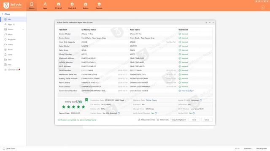This screenshot has width=270, height=151.
Task: Click the Test Result column header
Action: click(183, 30)
